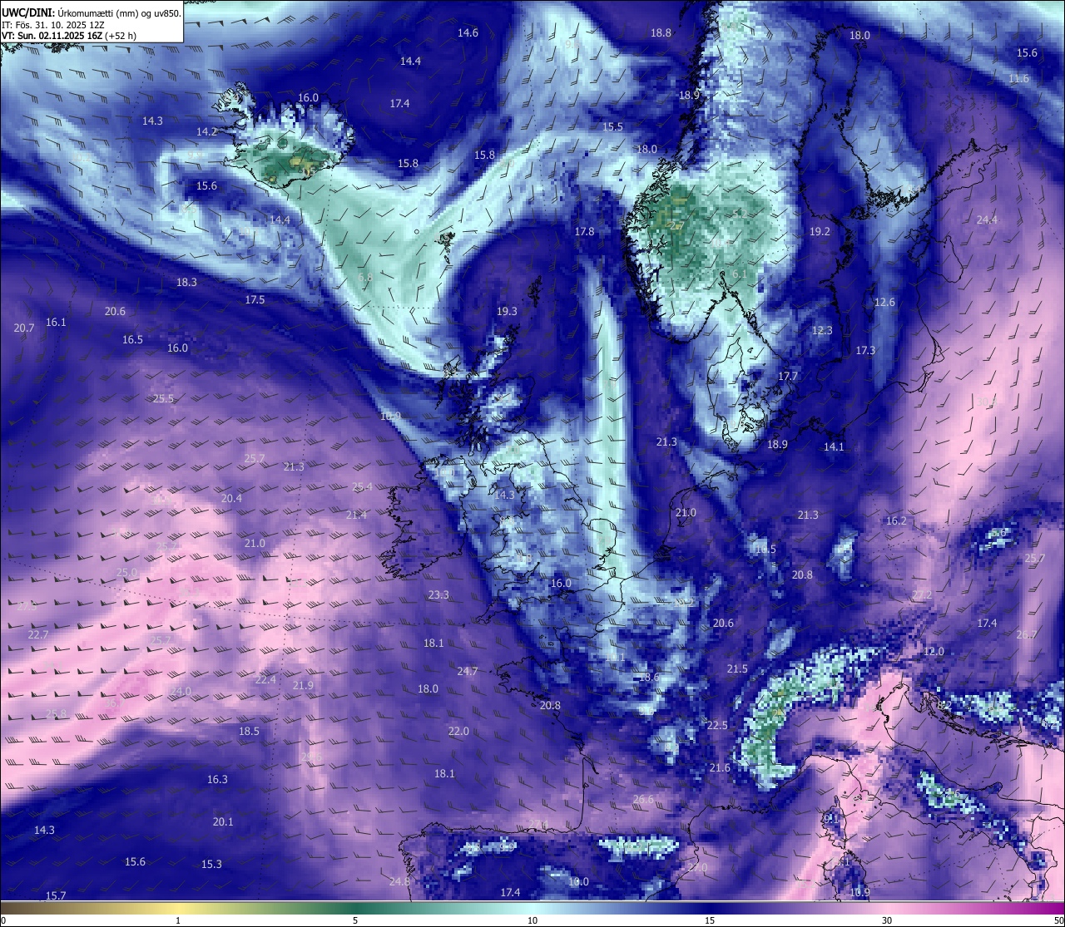
Task: Select the 14.2 value west of Iceland
Action: pyautogui.click(x=206, y=132)
